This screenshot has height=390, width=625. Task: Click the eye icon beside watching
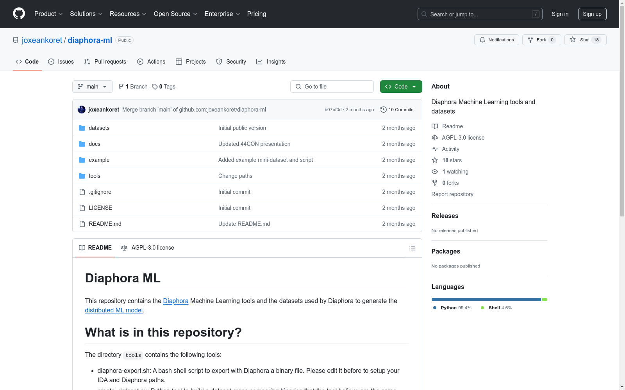[435, 172]
